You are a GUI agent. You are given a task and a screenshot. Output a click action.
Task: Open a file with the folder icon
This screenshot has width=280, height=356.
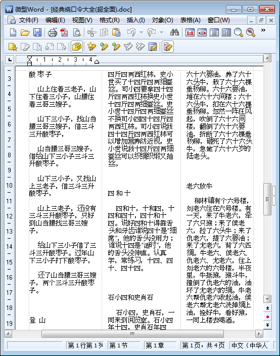[25, 32]
